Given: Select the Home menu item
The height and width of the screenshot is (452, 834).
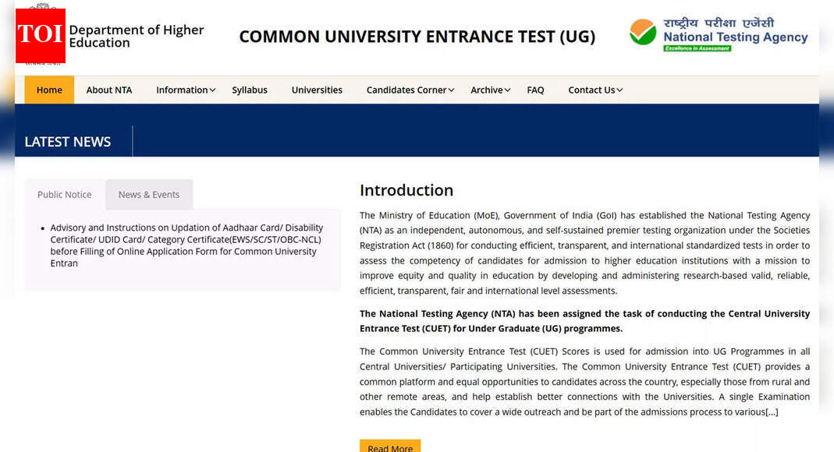Looking at the screenshot, I should (48, 90).
